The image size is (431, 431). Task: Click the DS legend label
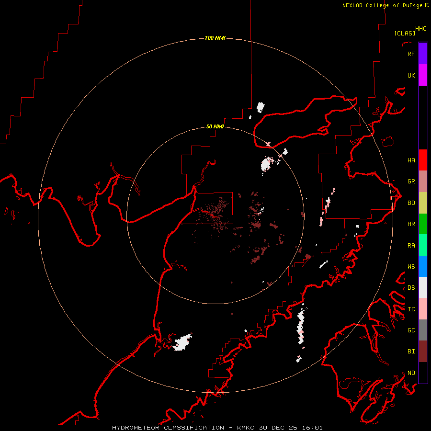[411, 288]
